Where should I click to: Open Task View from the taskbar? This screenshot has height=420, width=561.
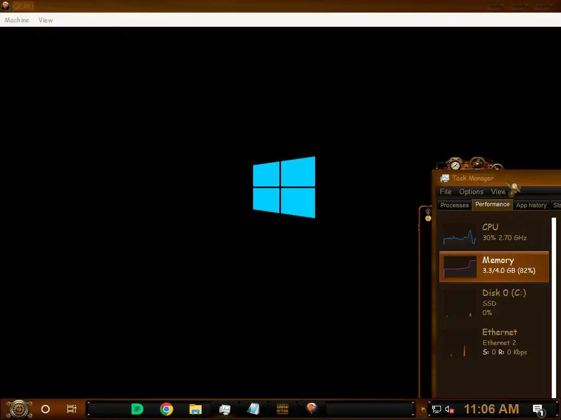click(72, 409)
